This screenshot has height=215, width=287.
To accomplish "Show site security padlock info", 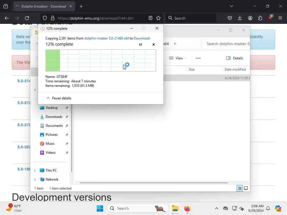I will [53, 18].
